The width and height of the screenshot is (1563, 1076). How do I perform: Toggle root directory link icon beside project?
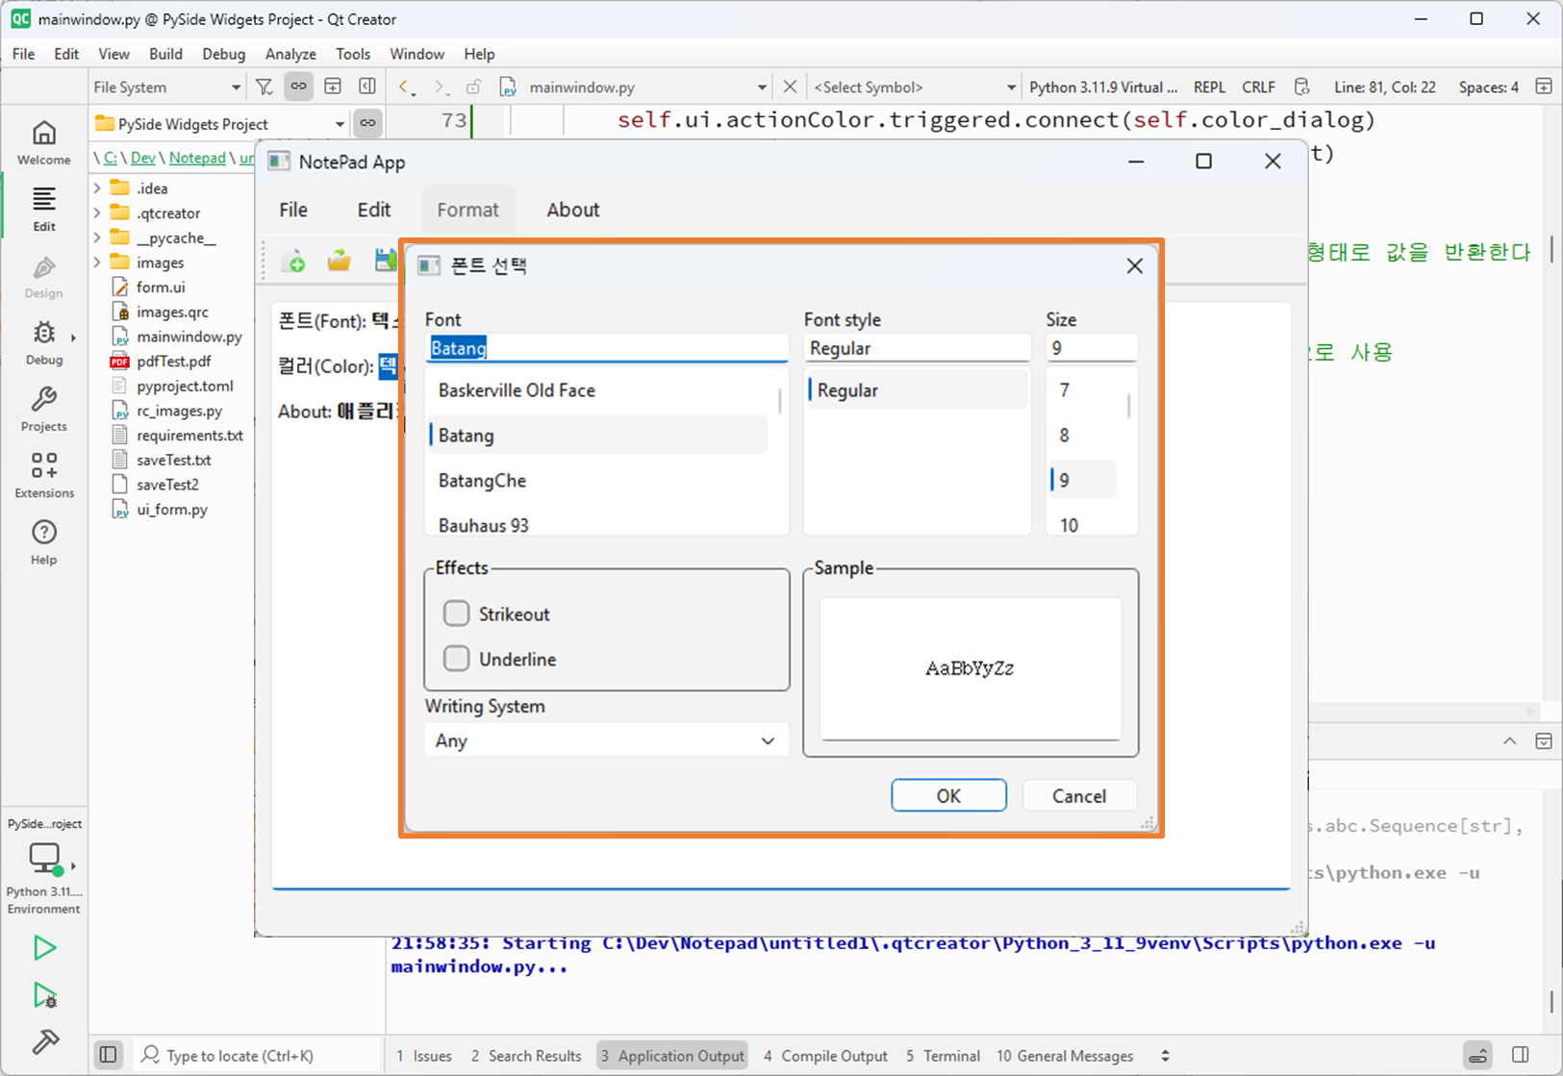367,123
